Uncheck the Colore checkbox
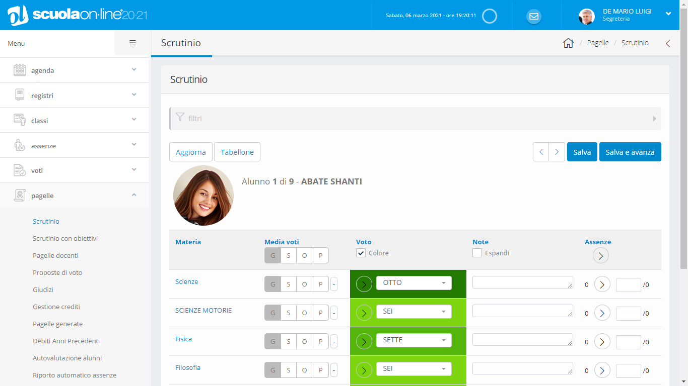Screen dimensions: 688x386 [361, 253]
